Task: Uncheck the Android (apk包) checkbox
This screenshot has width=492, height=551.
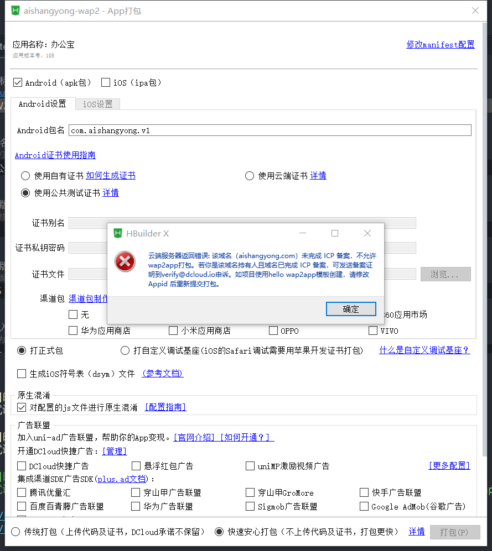Action: tap(18, 82)
